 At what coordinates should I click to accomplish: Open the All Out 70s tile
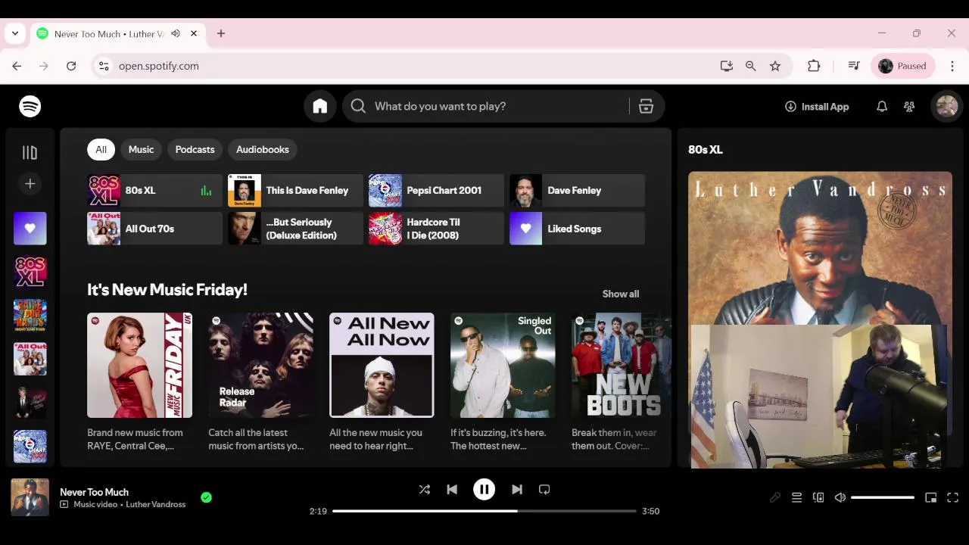click(x=155, y=229)
